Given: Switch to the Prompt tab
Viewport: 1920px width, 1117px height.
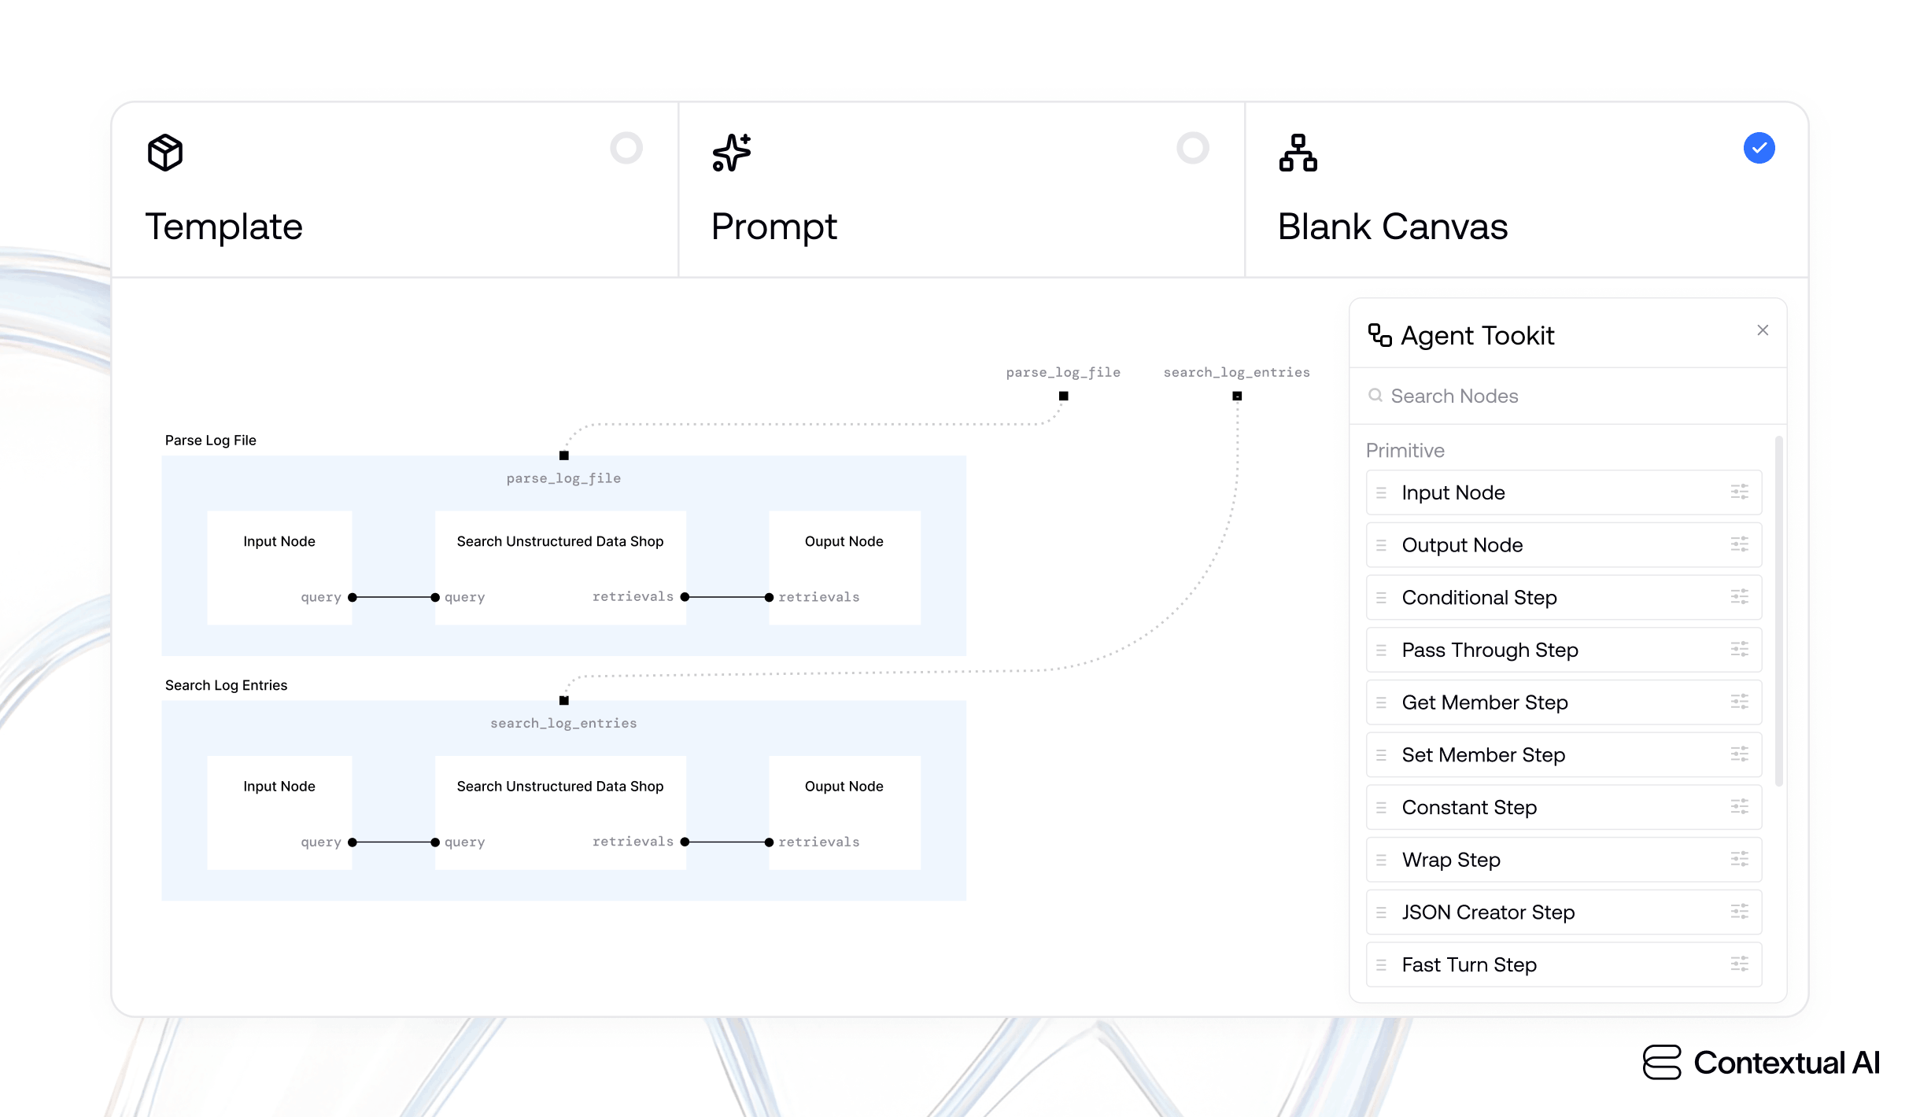Looking at the screenshot, I should click(x=774, y=227).
